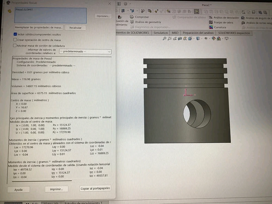This screenshot has height=204, width=272.
Task: Open the predeterminado coordinate system dropdown
Action: 85,51
